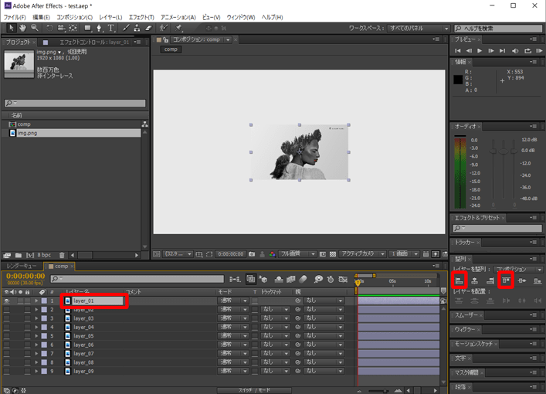The height and width of the screenshot is (394, 546).
Task: Click the timeline layer search field
Action: 137,279
